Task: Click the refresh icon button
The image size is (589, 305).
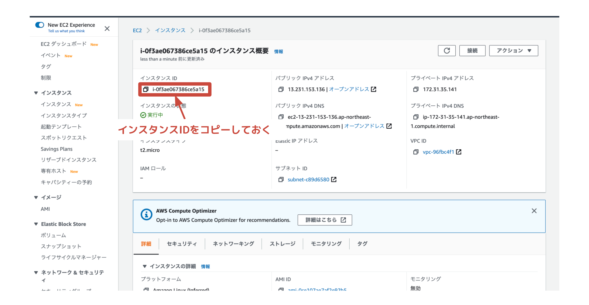Action: 447,51
